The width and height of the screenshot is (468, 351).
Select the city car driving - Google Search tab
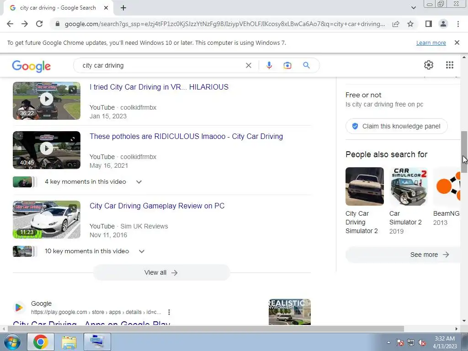[58, 8]
